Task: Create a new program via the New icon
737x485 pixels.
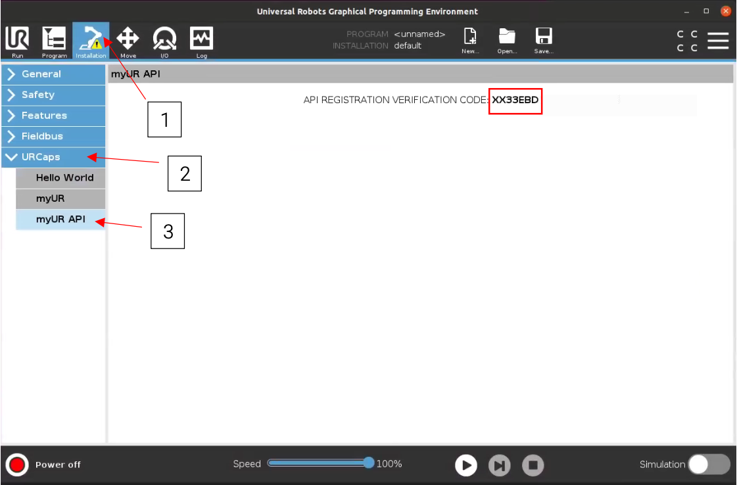Action: pyautogui.click(x=469, y=39)
